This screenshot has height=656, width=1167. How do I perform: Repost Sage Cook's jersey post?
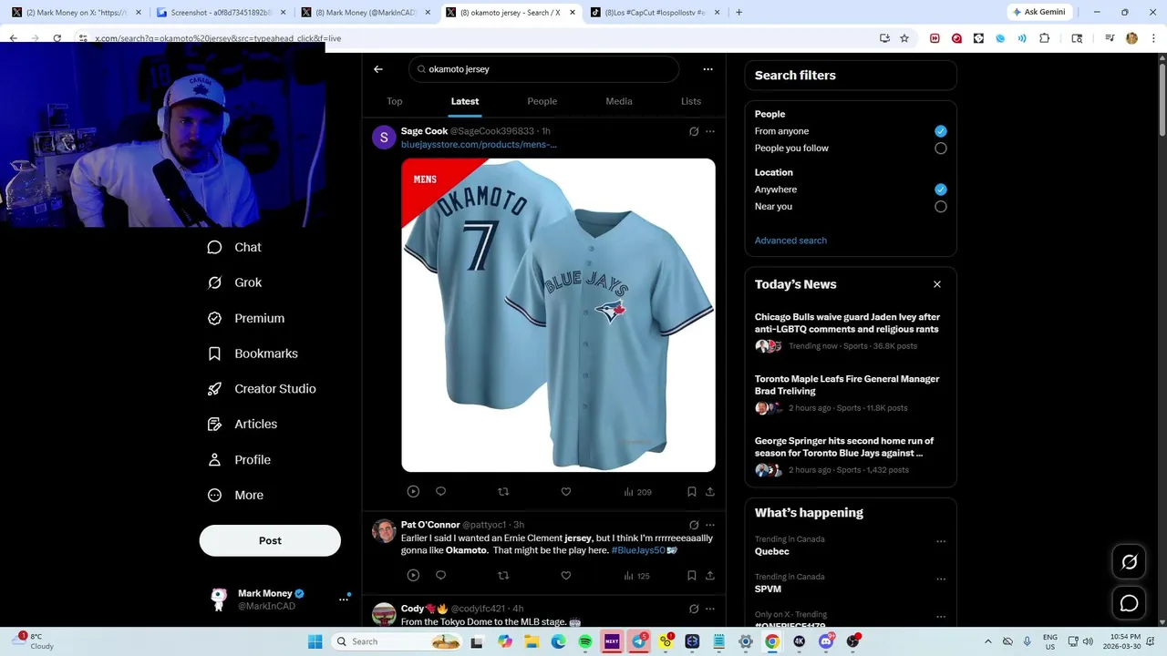503,491
